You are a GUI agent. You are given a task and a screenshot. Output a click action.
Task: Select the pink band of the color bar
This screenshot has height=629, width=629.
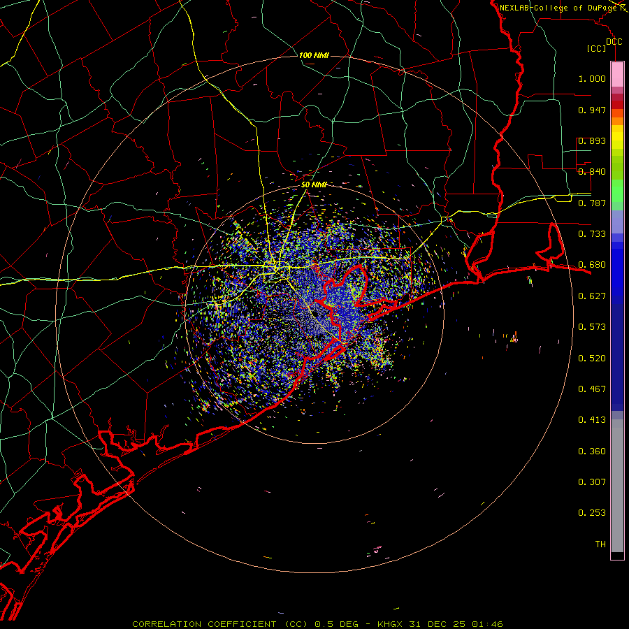[617, 75]
